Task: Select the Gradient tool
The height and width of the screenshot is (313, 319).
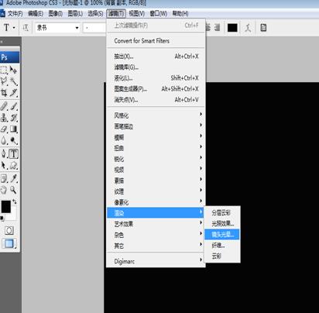Action: 13,129
